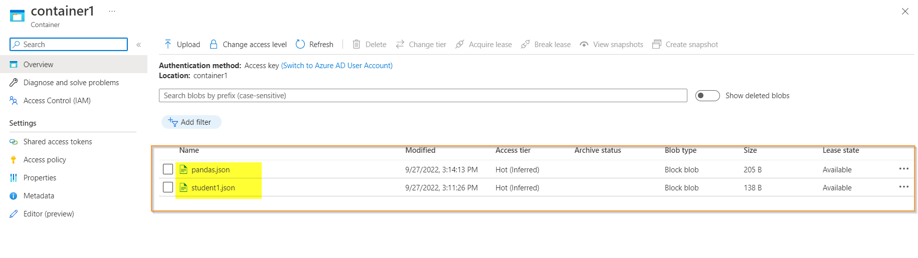Screen dimensions: 918x258
Task: Click the Delete trash can icon
Action: click(356, 45)
